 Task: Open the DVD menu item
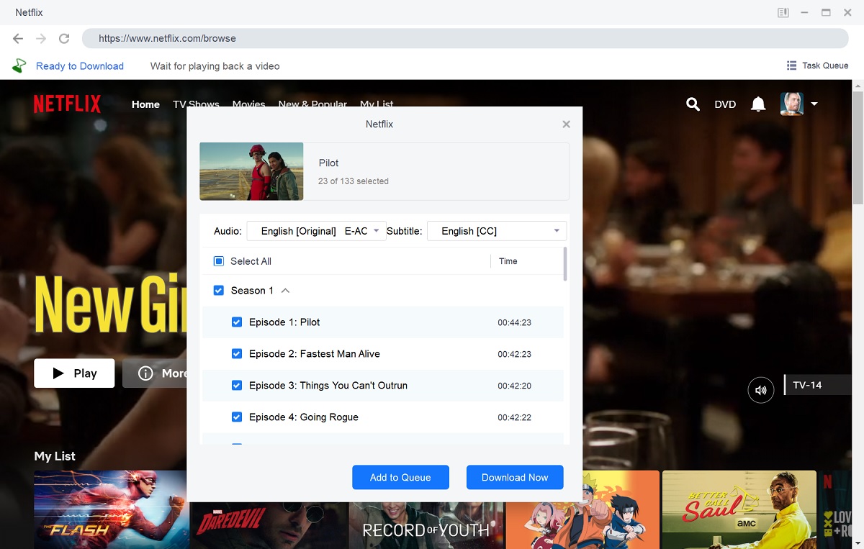tap(725, 104)
